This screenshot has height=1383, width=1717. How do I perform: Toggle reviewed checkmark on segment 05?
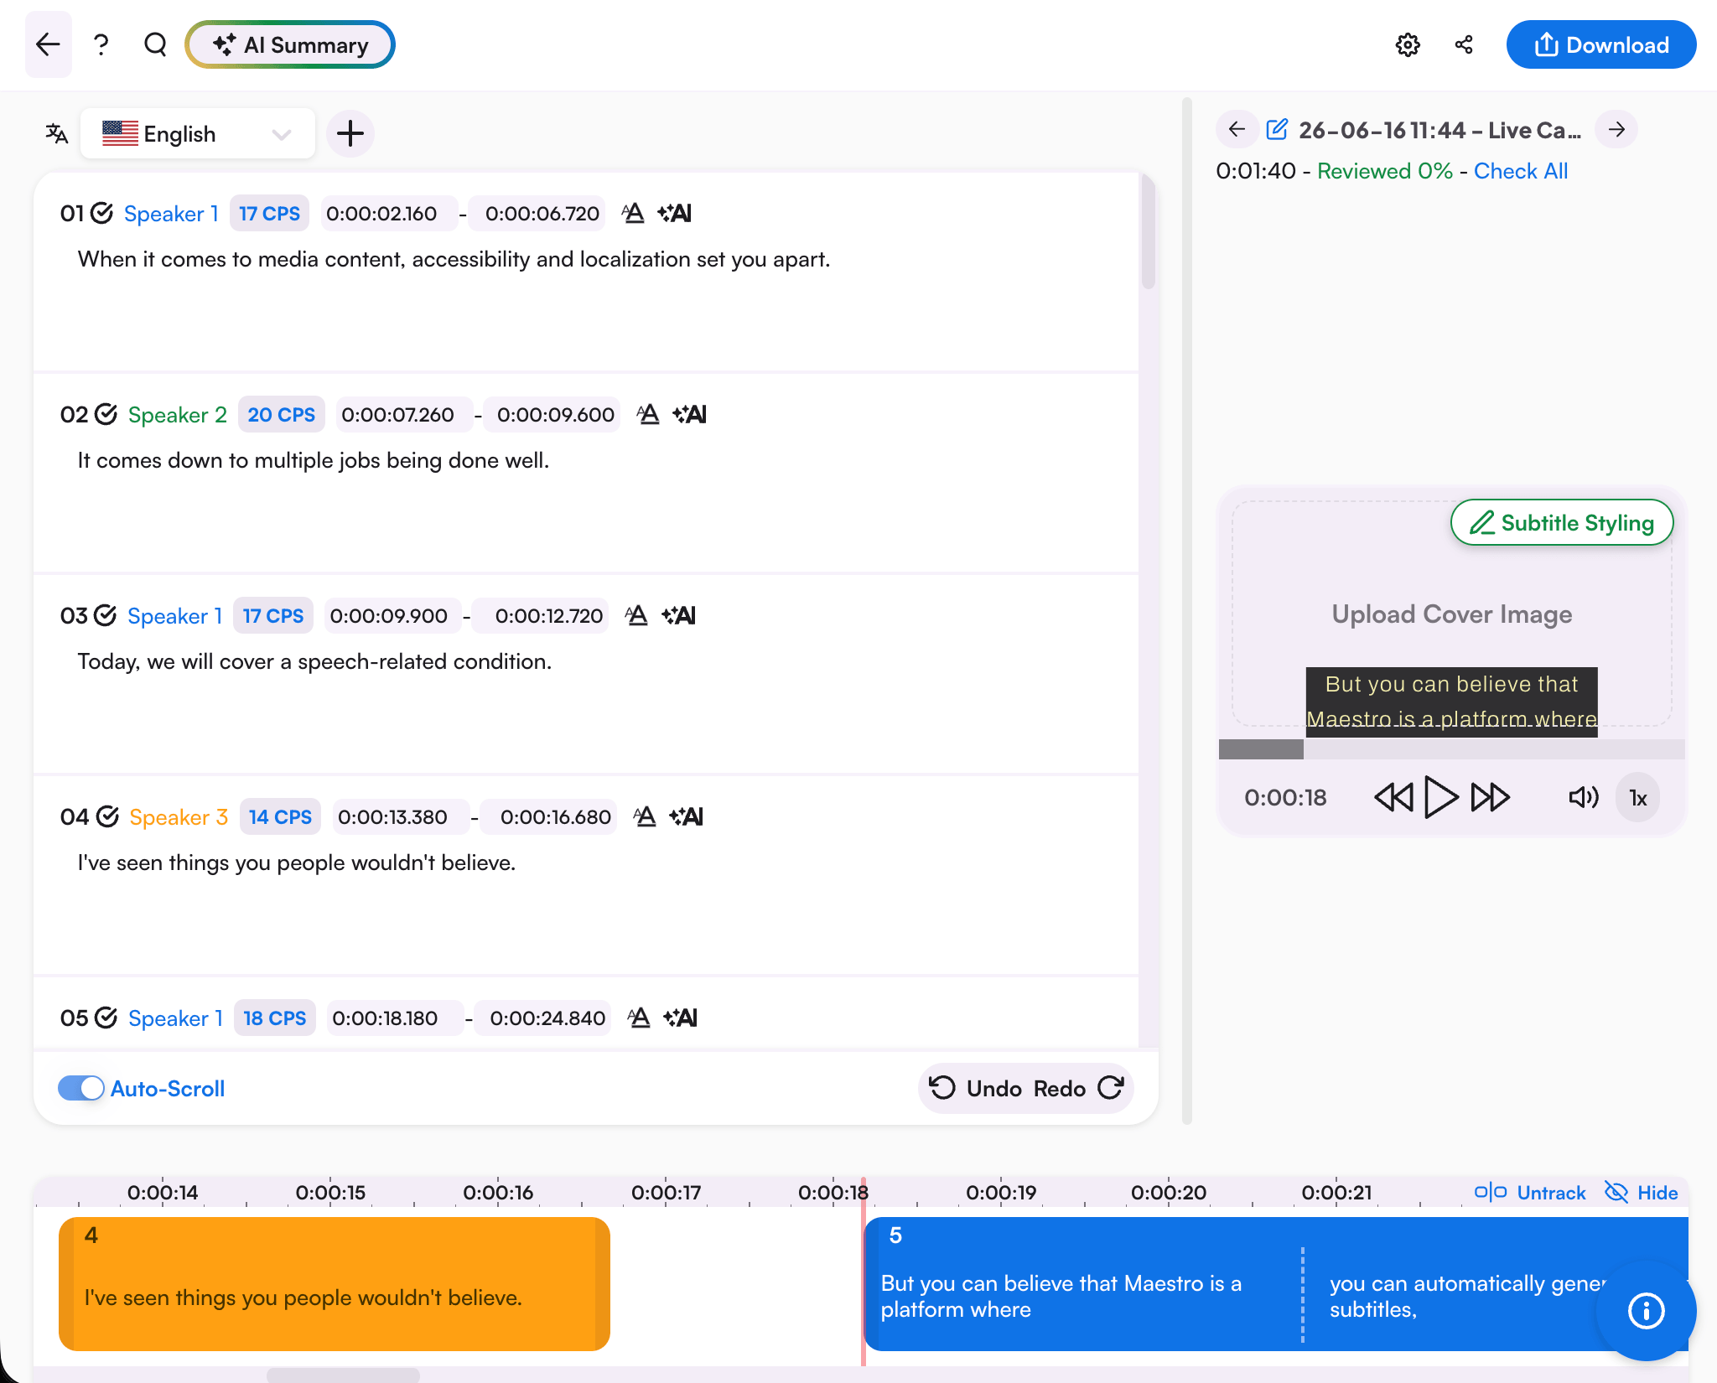[106, 1018]
